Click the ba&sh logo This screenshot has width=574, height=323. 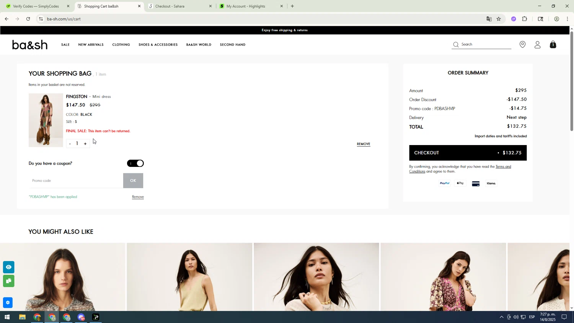coord(30,45)
